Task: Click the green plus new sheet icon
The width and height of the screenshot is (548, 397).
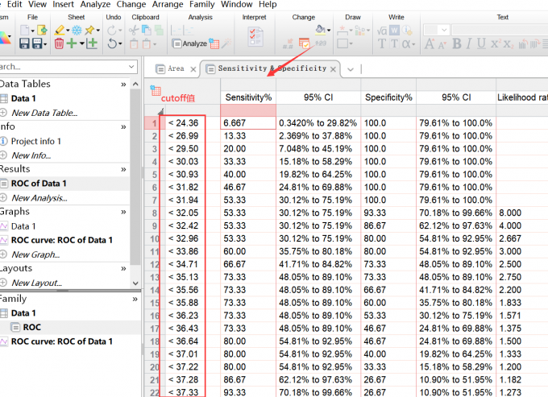Action: pyautogui.click(x=72, y=43)
